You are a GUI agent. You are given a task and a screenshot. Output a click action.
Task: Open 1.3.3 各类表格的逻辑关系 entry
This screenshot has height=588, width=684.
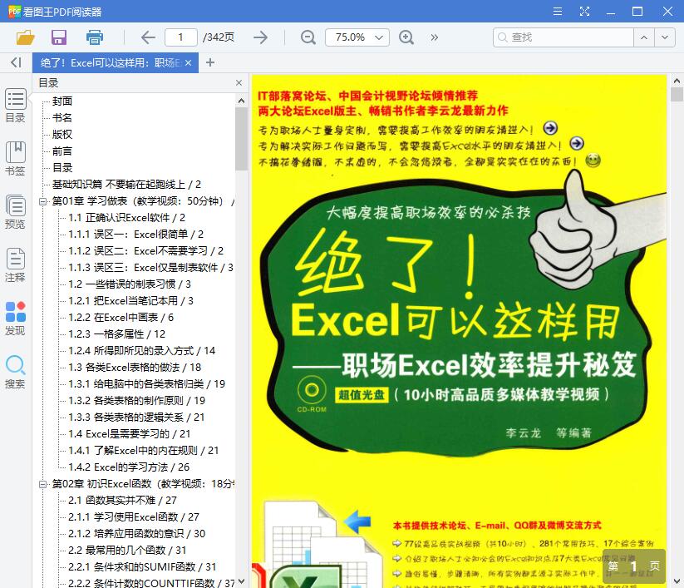(x=136, y=418)
